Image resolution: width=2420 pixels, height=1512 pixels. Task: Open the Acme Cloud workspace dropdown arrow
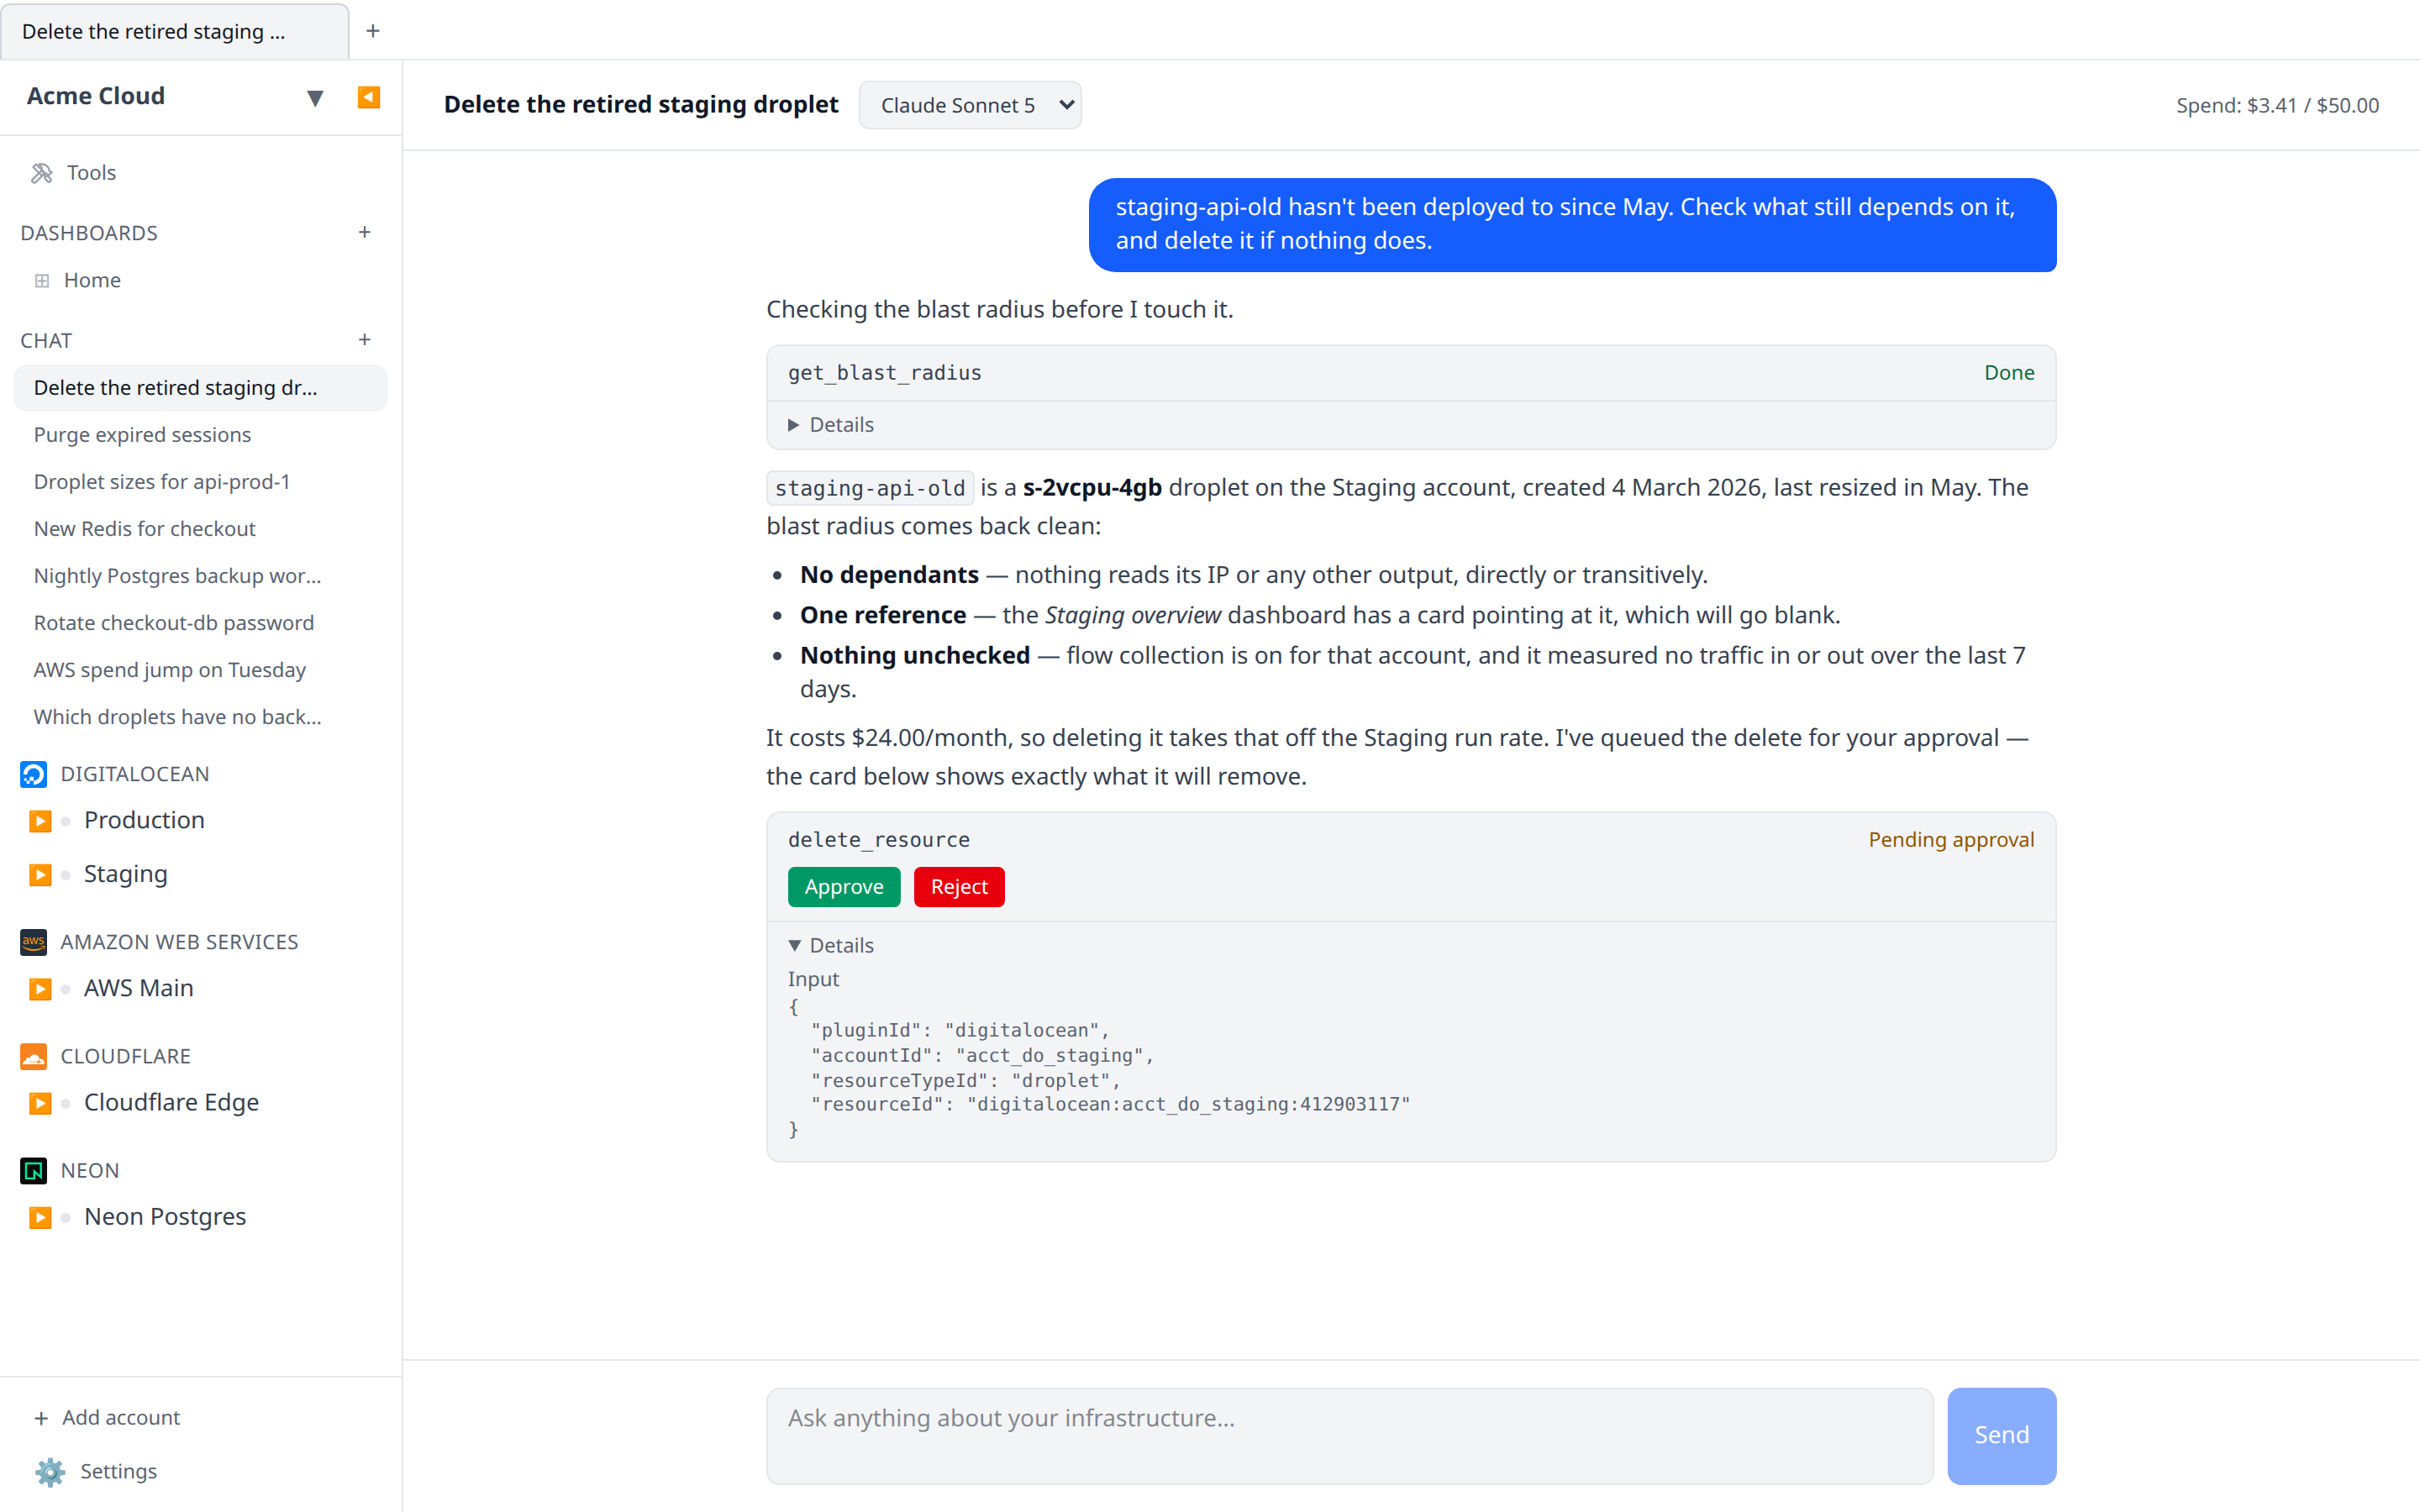[x=315, y=97]
